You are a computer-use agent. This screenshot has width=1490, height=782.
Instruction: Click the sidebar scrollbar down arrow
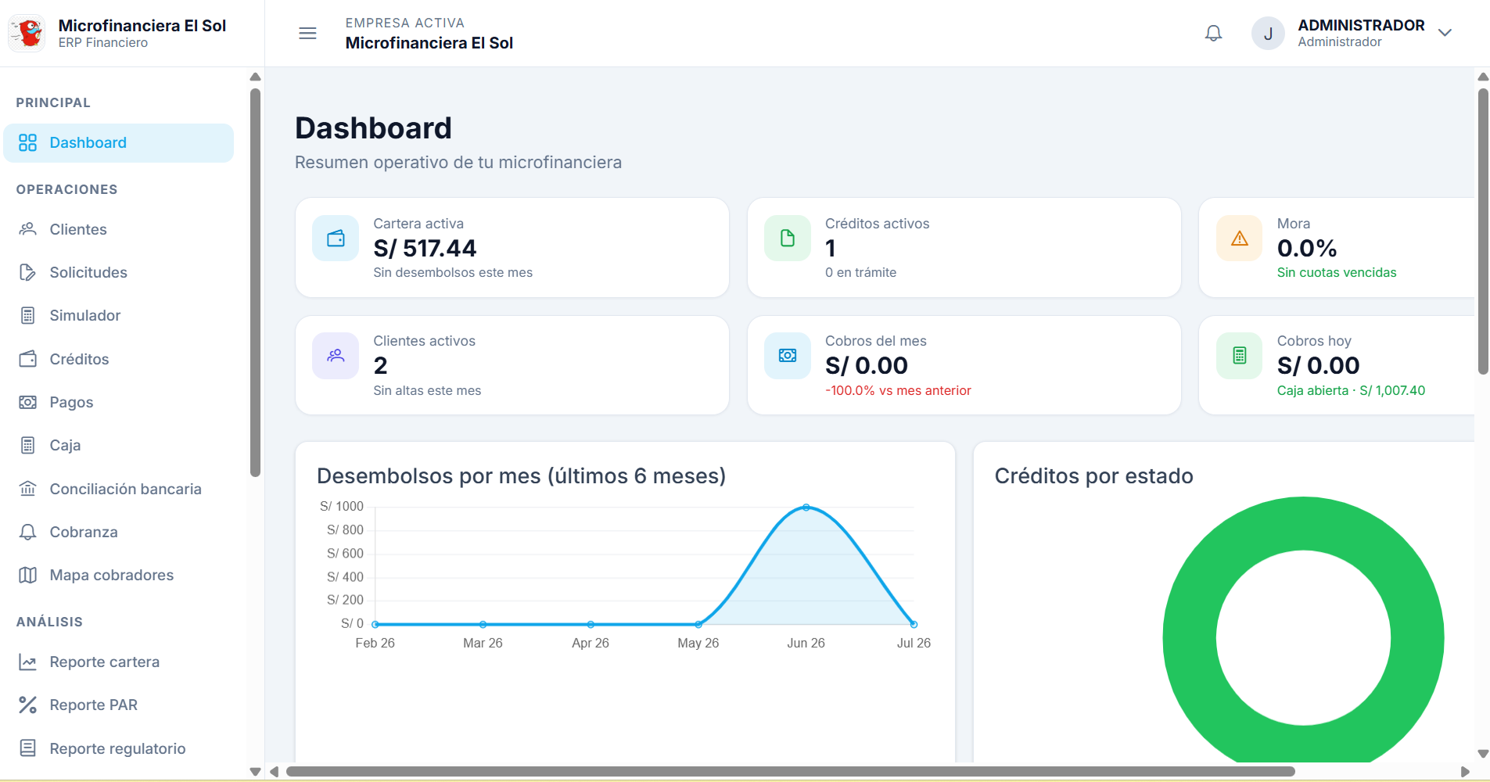tap(255, 771)
